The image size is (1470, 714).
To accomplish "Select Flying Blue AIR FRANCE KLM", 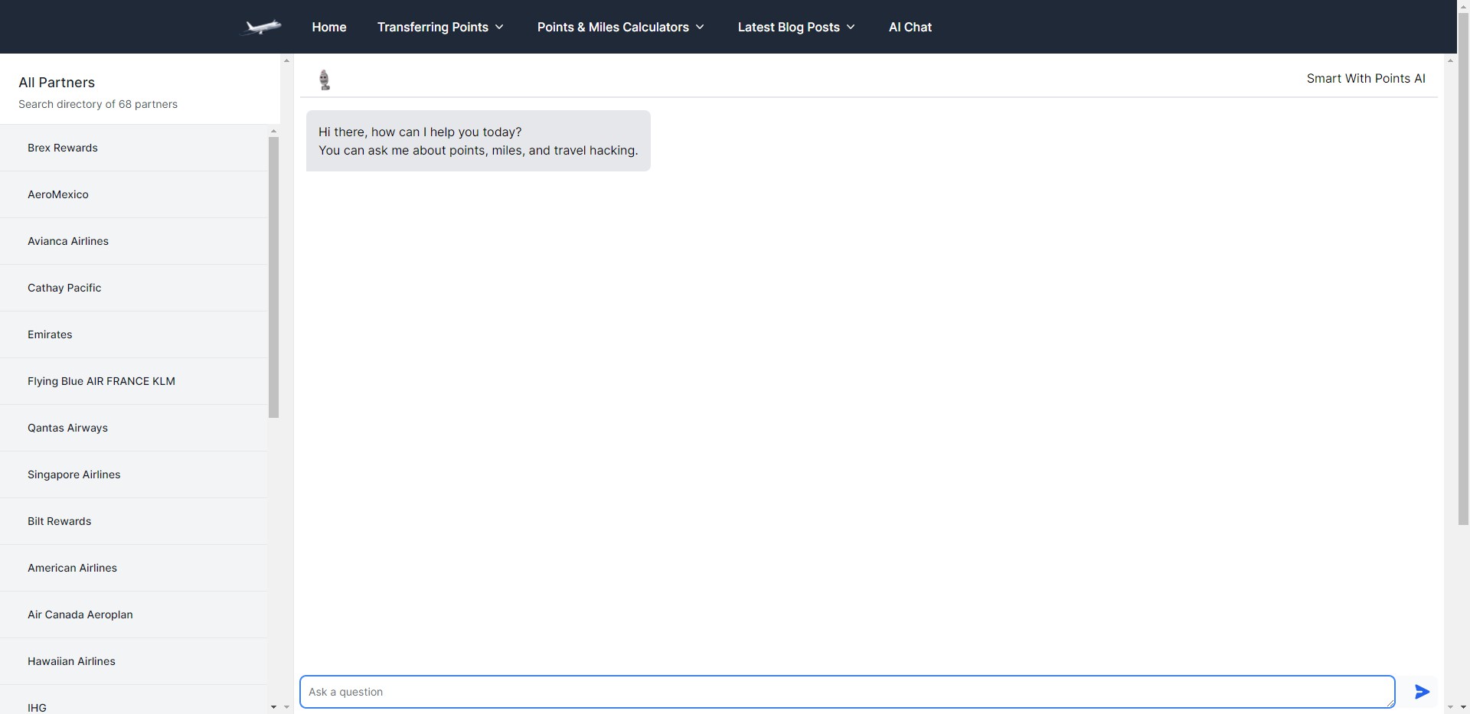I will [x=101, y=381].
